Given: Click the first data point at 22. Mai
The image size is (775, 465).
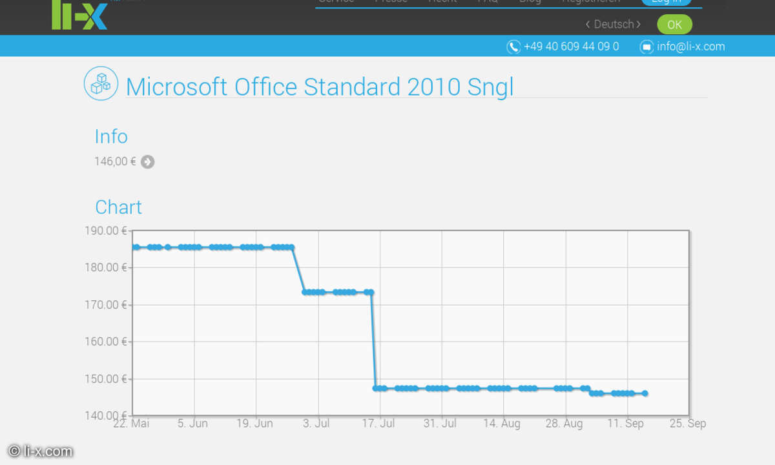Looking at the screenshot, I should [136, 247].
